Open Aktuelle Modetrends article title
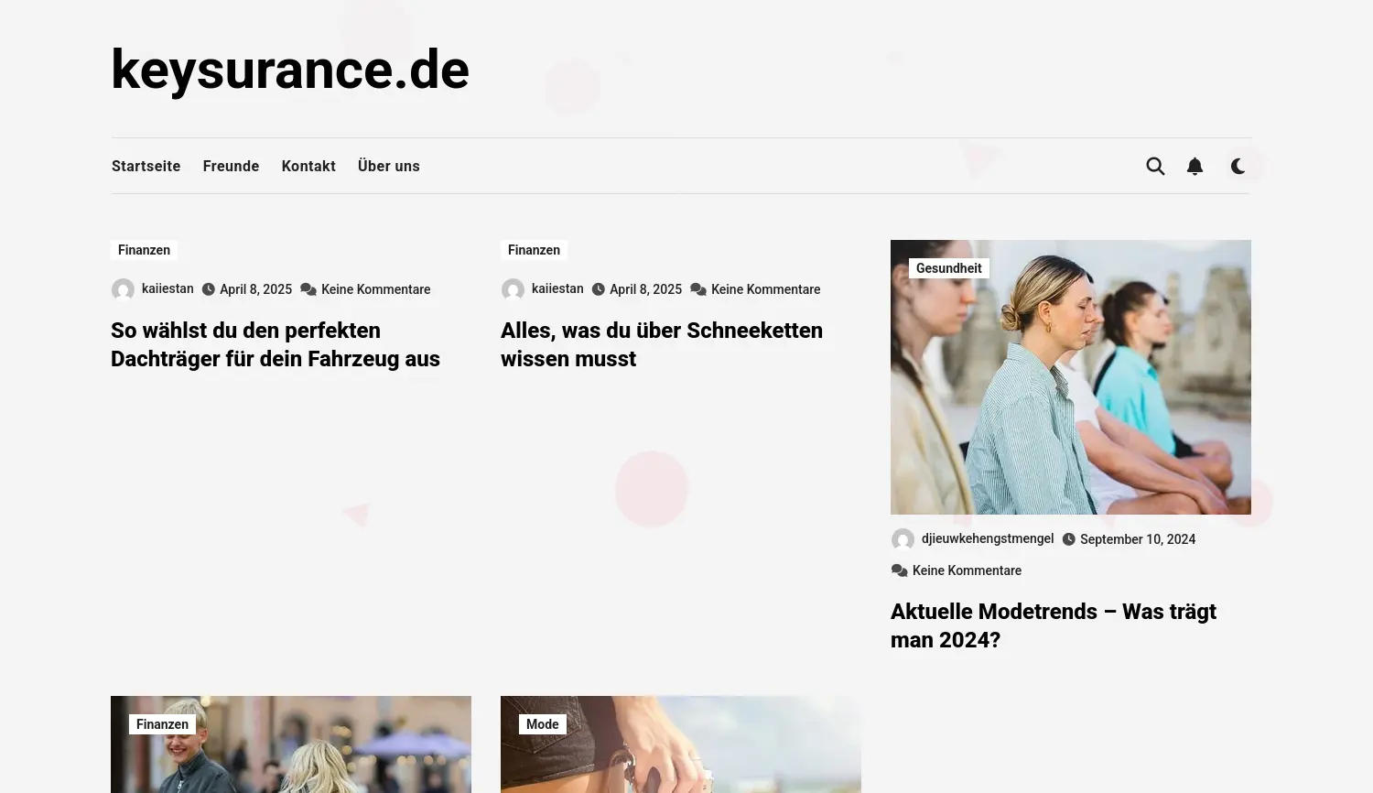 point(1054,625)
